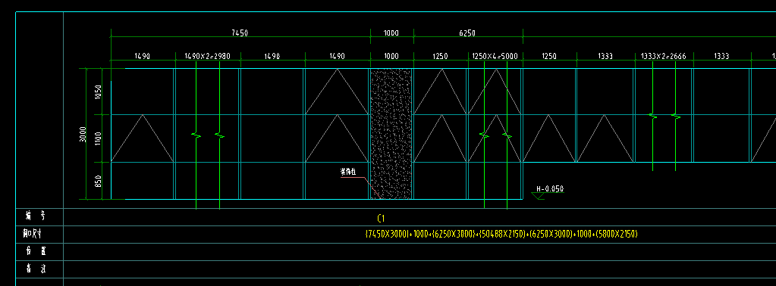Viewport: 776px width, 286px height.
Task: Click the 1333 dimension right of 1333X2=2666
Action: click(721, 56)
